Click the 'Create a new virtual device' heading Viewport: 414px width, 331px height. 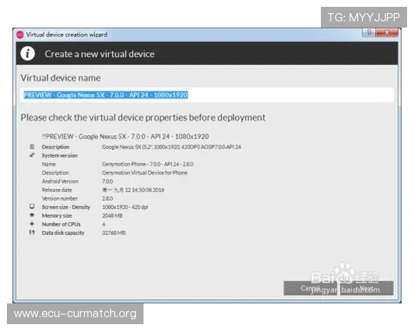pos(99,54)
